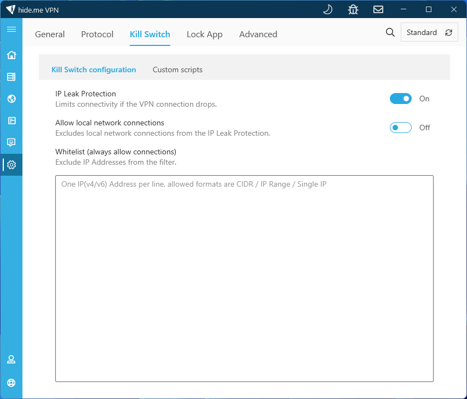The height and width of the screenshot is (399, 467).
Task: Click the hide.me VPN logo icon
Action: pos(11,9)
